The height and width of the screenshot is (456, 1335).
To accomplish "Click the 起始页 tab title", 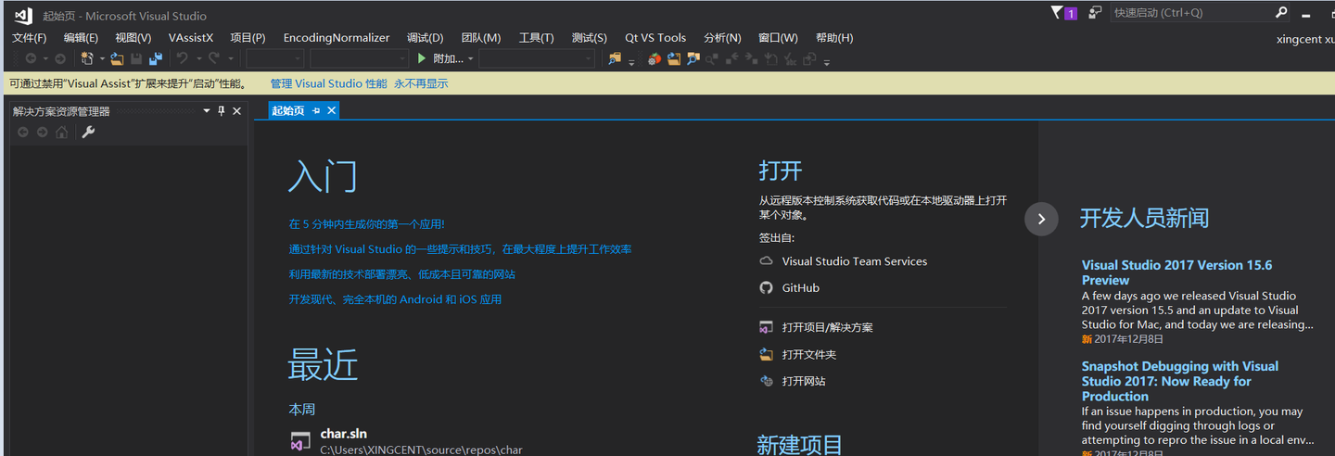I will pyautogui.click(x=287, y=110).
